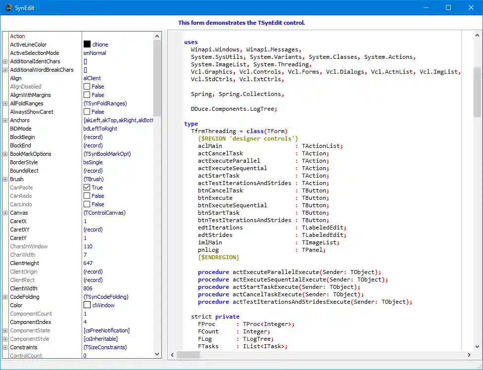Click the black ActiveLineColor swatch
Screen dimensions: 483x370
pyautogui.click(x=87, y=45)
